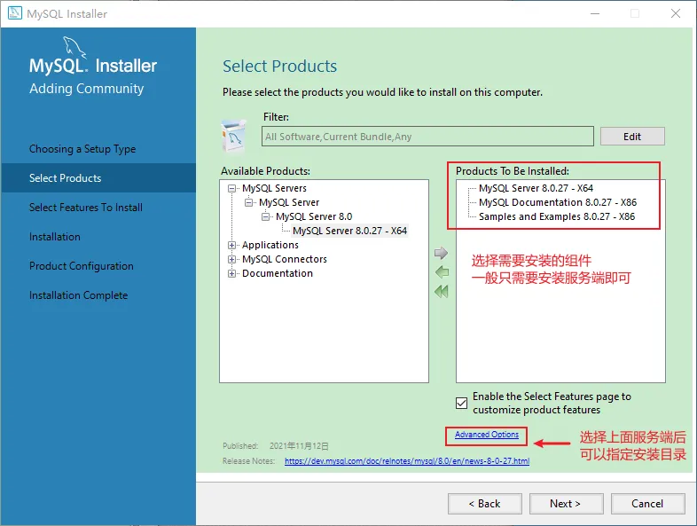Click the remove all double-arrow icon
This screenshot has width=697, height=526.
click(441, 292)
